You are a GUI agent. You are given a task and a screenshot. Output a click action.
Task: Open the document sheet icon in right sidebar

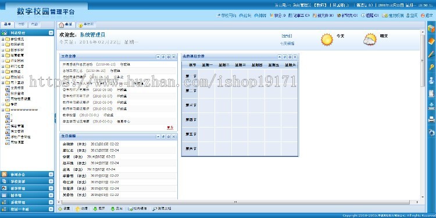[431, 93]
